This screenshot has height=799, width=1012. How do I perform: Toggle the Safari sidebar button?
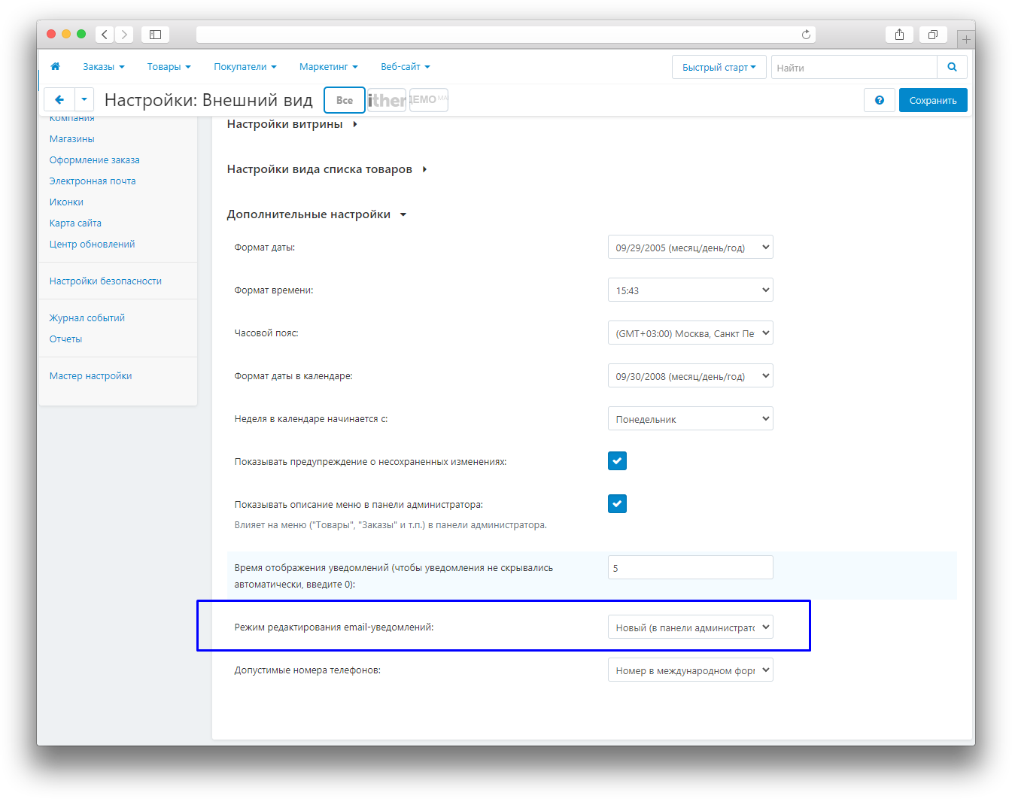coord(156,35)
